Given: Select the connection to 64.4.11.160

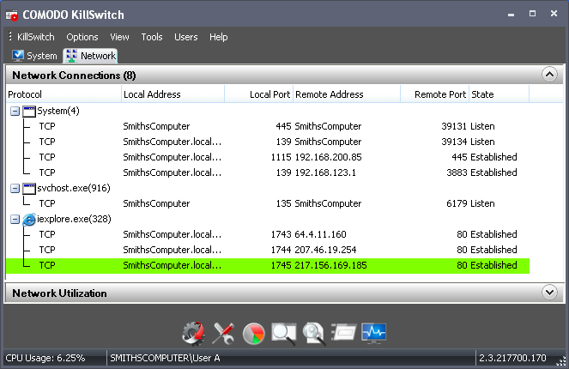Looking at the screenshot, I should point(268,234).
